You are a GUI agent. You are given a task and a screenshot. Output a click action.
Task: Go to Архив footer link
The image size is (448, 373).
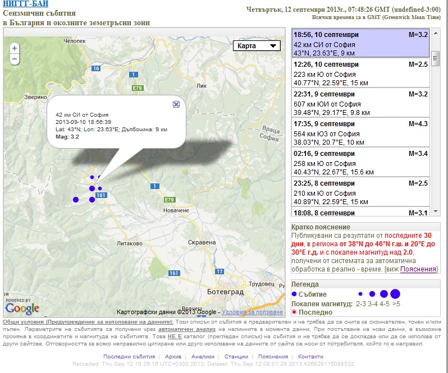[x=173, y=356]
